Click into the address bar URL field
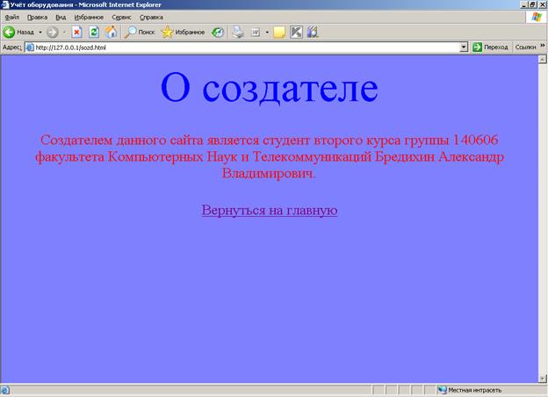Viewport: 548px width, 397px height. (246, 47)
